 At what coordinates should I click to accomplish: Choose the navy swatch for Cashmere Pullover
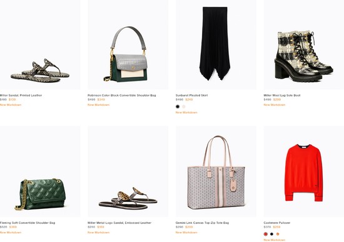(271, 234)
